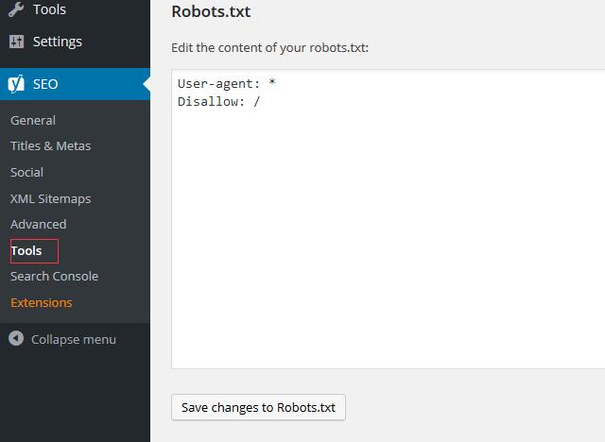This screenshot has height=442, width=605.
Task: Open the SEO menu item
Action: point(76,84)
